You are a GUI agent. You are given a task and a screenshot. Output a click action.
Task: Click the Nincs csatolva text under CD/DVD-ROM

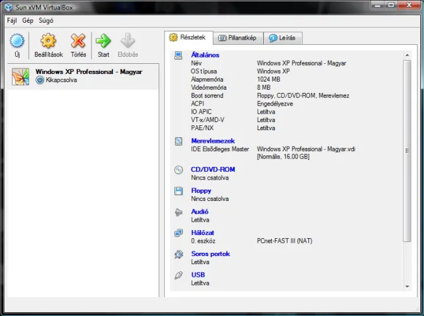tap(210, 178)
